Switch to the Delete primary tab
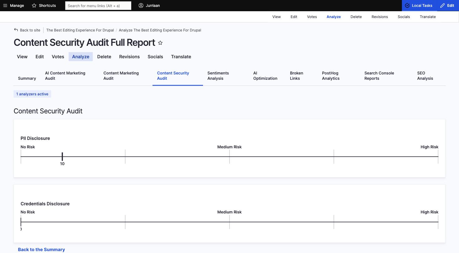 (x=104, y=57)
